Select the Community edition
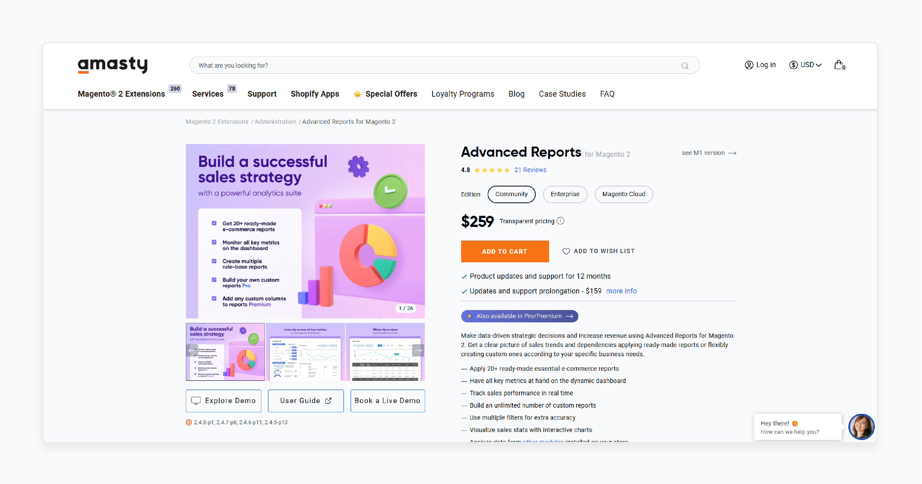This screenshot has width=922, height=484. coord(511,194)
